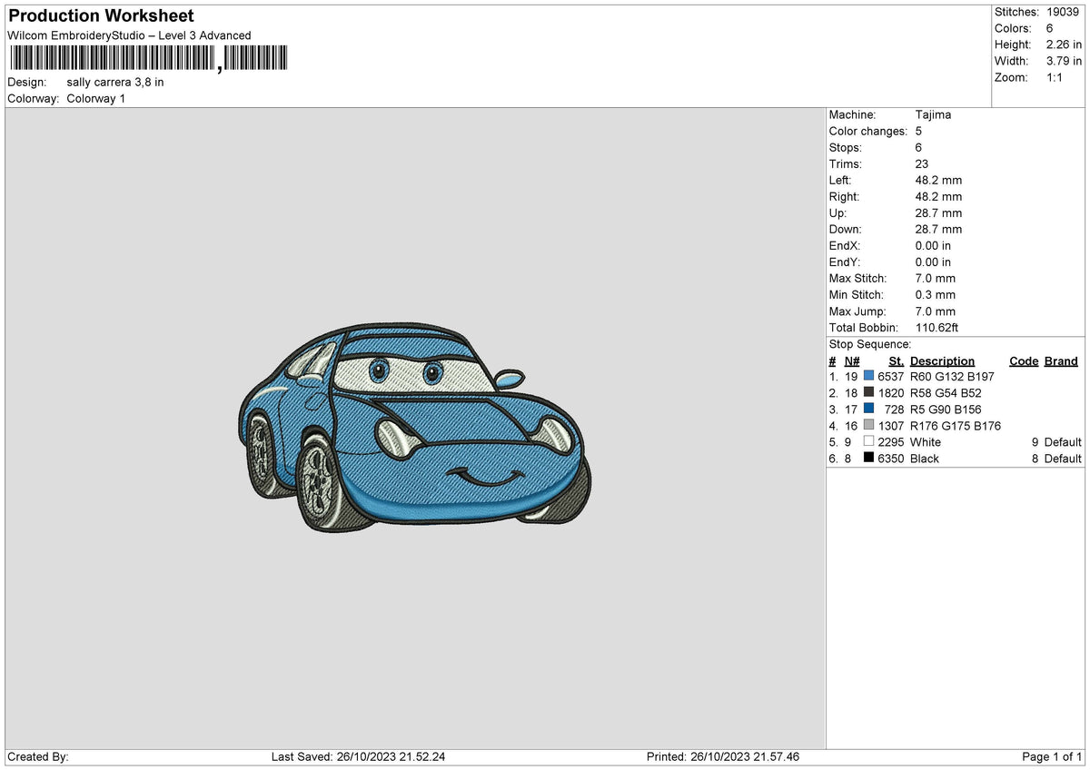Click the Min Stitch value 0.3 mm
The width and height of the screenshot is (1090, 770).
click(936, 295)
